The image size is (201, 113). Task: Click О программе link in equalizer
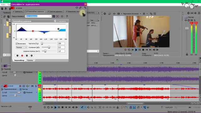pyautogui.click(x=62, y=21)
